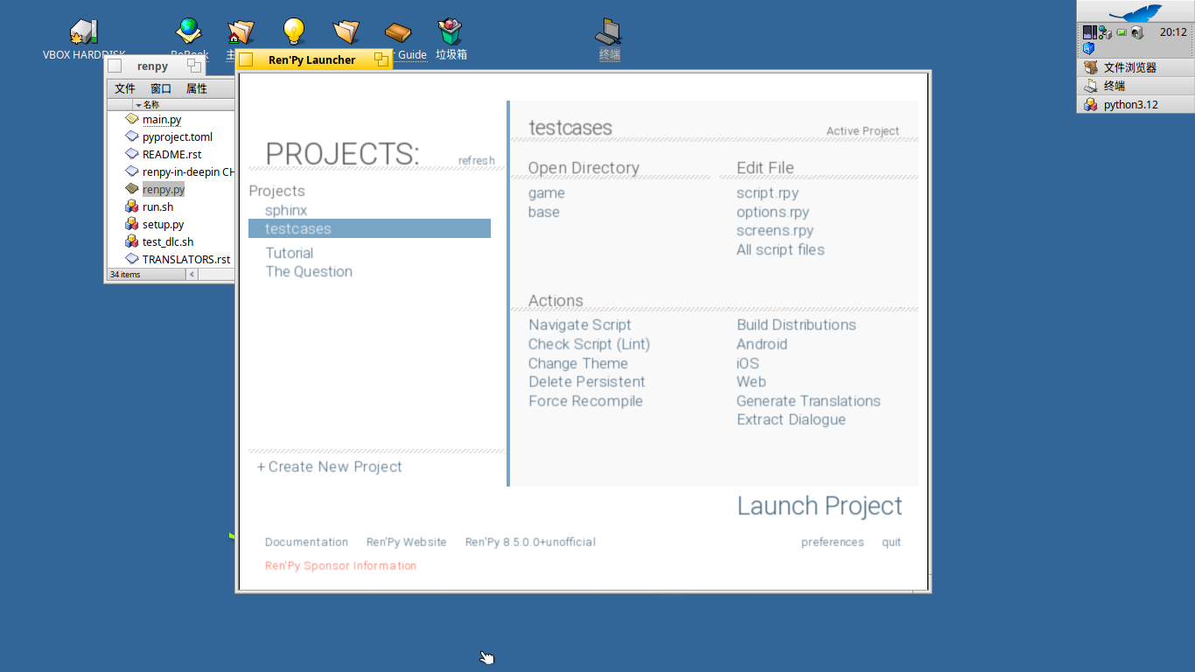Image resolution: width=1195 pixels, height=672 pixels.
Task: Select the Tutorial project
Action: [x=290, y=254]
